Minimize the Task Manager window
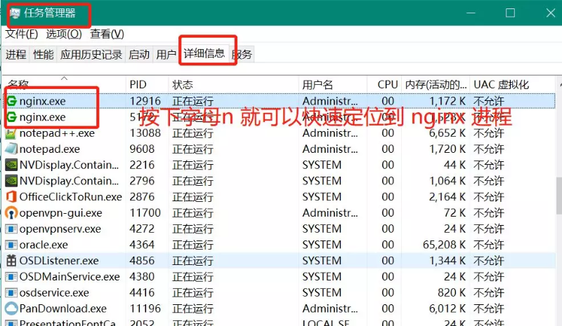Screen dimensions: 562x326 (x=471, y=13)
